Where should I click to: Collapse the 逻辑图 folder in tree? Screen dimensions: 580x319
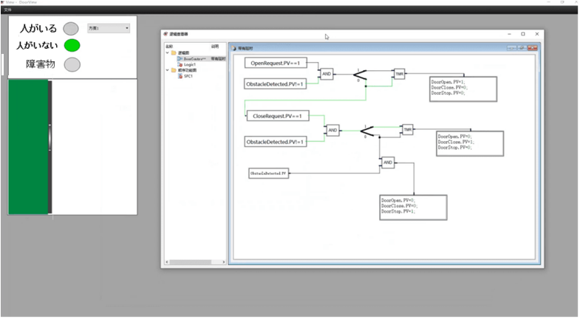tap(167, 53)
